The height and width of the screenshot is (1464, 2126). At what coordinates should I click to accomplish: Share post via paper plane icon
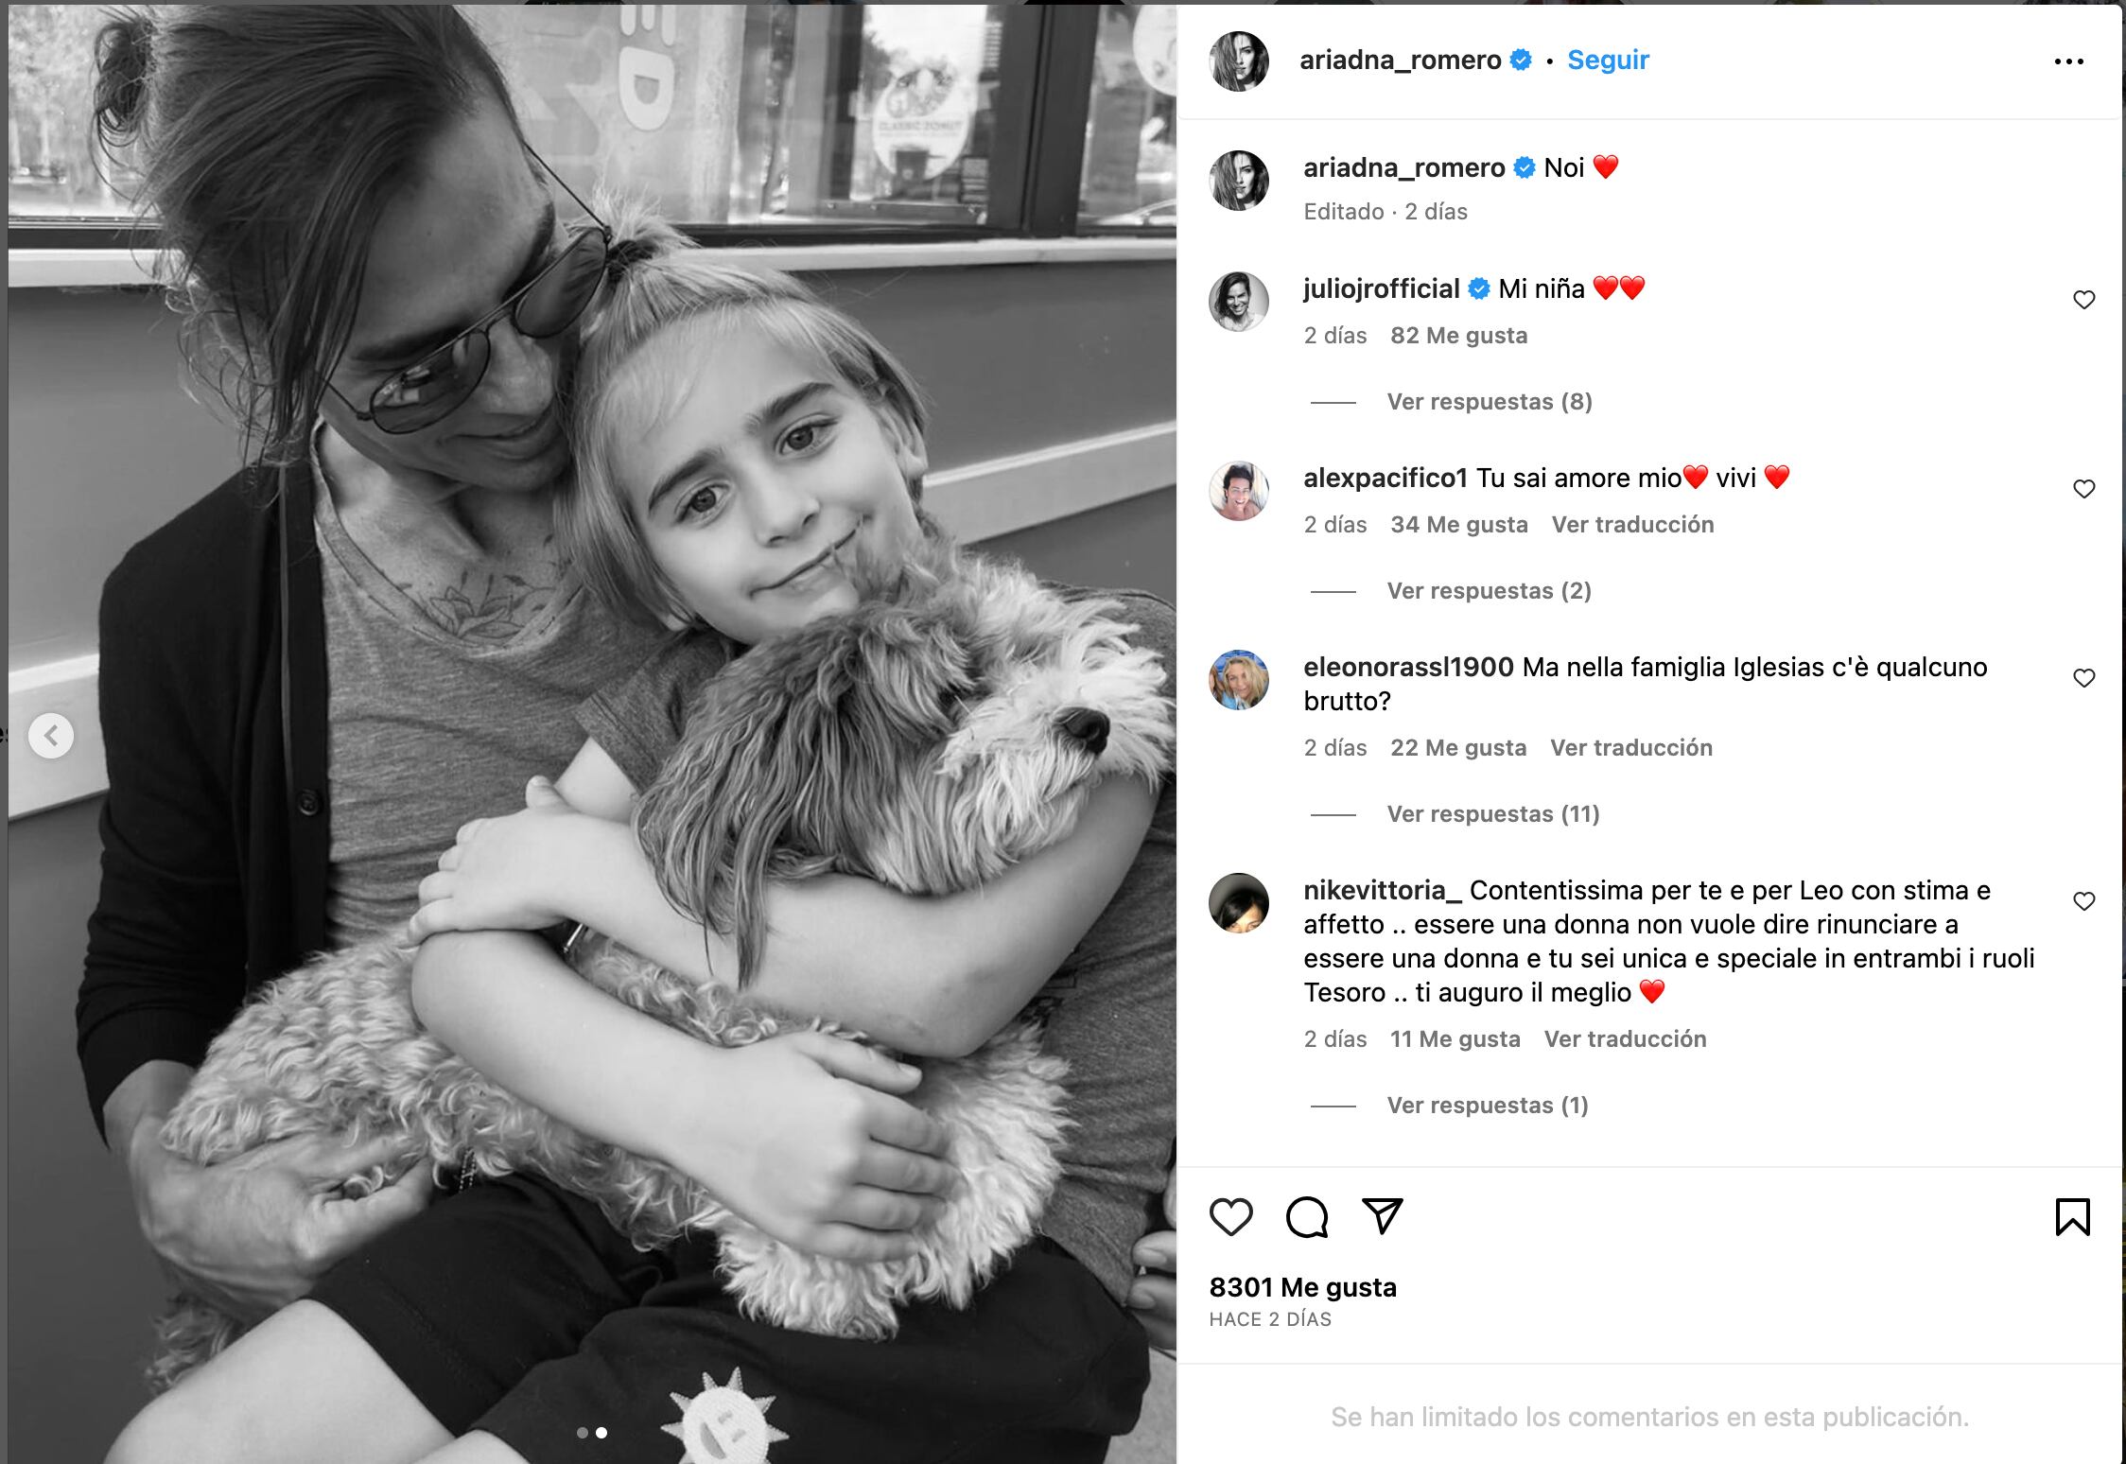coord(1382,1216)
